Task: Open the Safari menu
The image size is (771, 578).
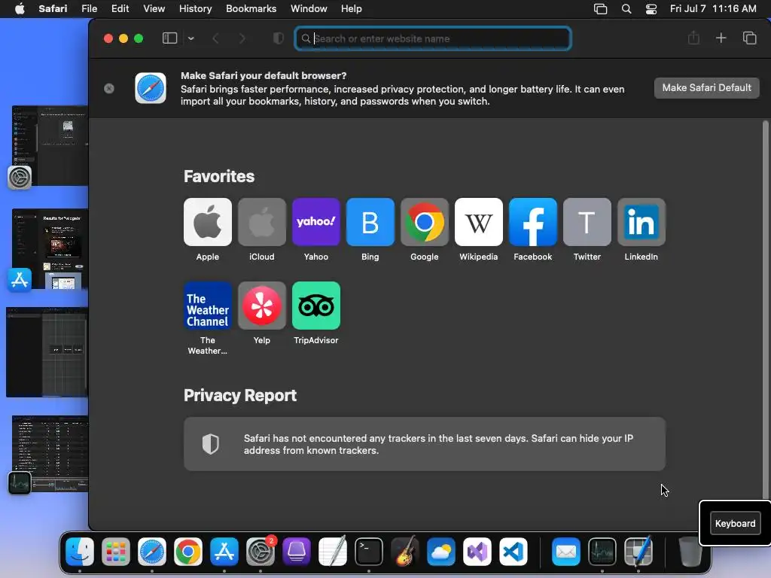Action: [53, 9]
